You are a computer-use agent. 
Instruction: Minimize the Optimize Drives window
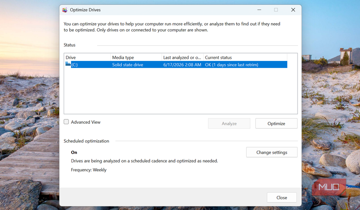click(259, 10)
